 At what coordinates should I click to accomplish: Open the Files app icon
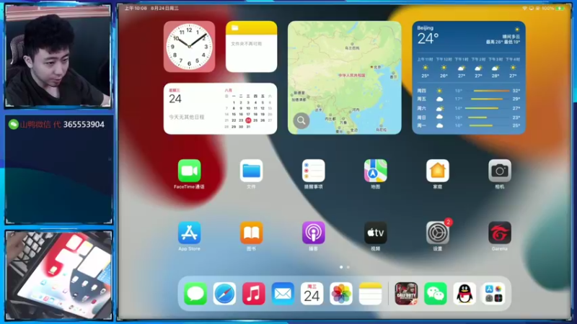pyautogui.click(x=251, y=171)
